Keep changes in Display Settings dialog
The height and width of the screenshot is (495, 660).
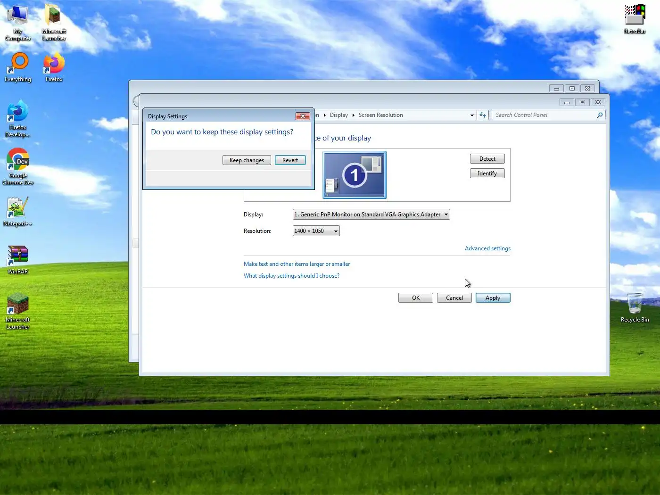247,160
